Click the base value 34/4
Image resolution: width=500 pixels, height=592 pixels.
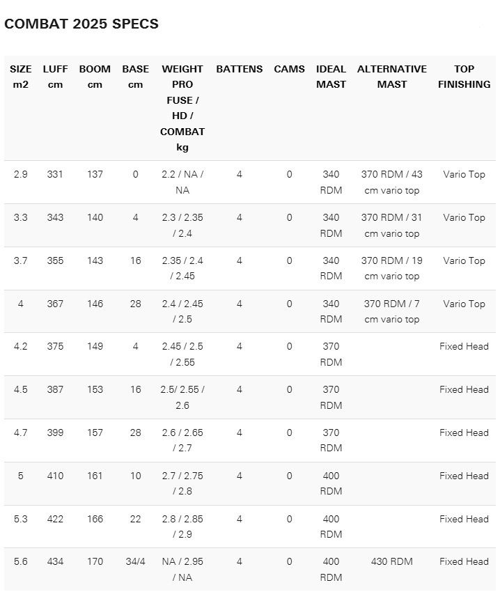(x=136, y=561)
